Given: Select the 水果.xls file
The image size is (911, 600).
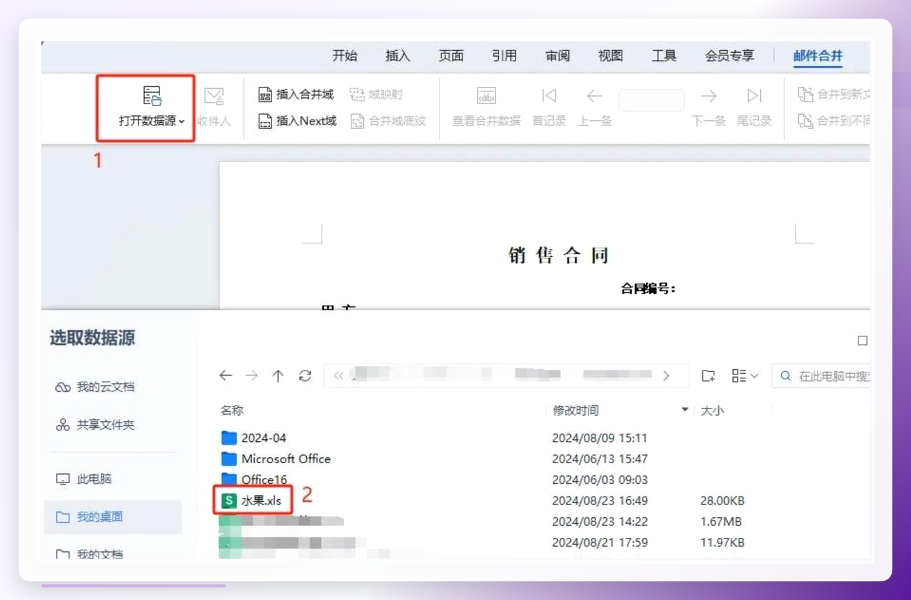Looking at the screenshot, I should pos(252,501).
